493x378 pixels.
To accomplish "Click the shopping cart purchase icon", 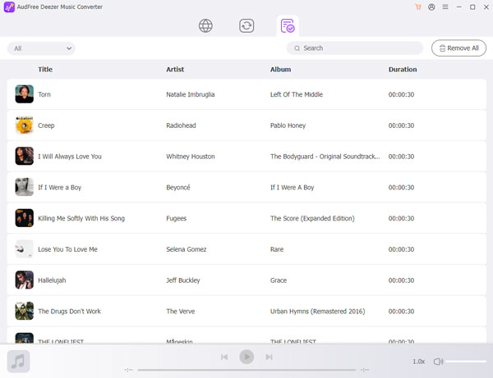I will [418, 7].
